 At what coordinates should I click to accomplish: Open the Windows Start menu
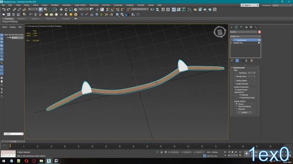coord(4,161)
